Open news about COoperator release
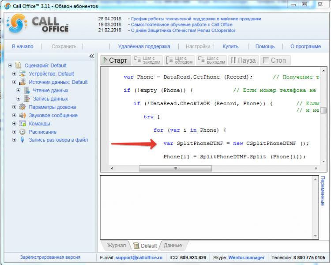 click(184, 30)
